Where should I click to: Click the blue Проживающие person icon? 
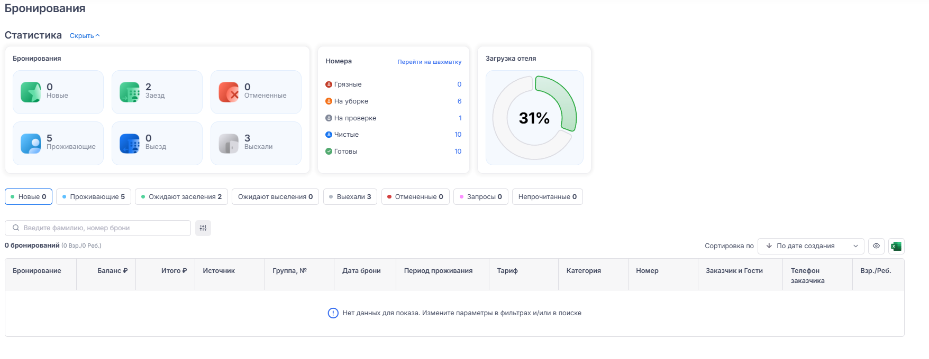click(31, 143)
